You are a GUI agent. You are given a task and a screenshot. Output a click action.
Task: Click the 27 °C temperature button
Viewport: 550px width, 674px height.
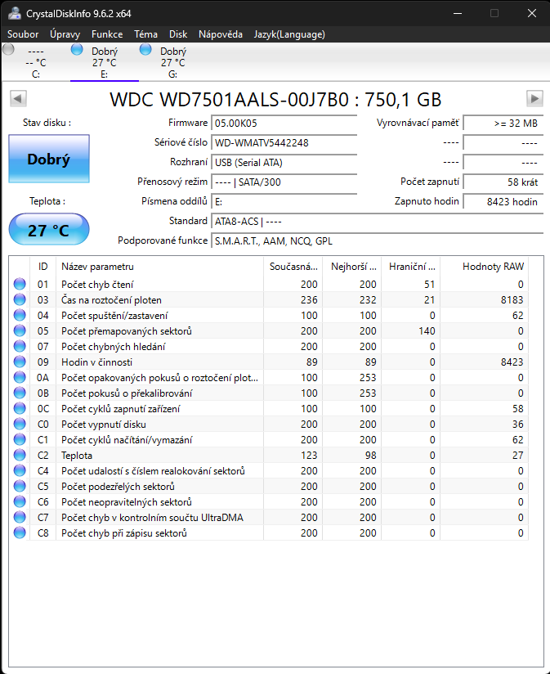coord(49,230)
